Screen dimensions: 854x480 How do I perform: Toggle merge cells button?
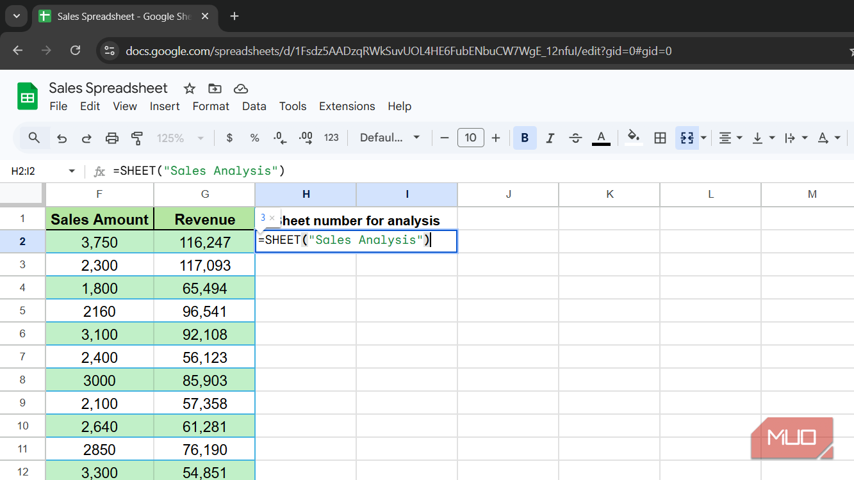coord(687,138)
